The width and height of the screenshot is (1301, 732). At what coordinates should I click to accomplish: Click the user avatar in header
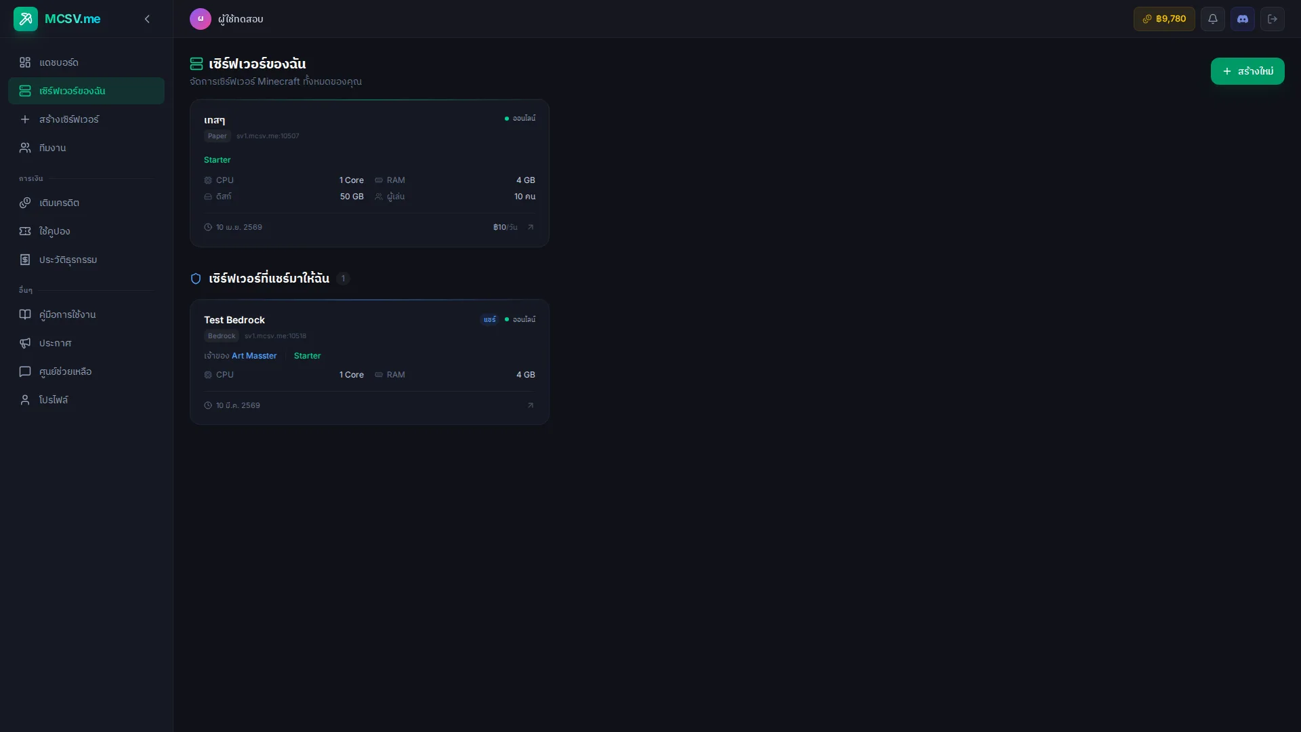pyautogui.click(x=200, y=19)
